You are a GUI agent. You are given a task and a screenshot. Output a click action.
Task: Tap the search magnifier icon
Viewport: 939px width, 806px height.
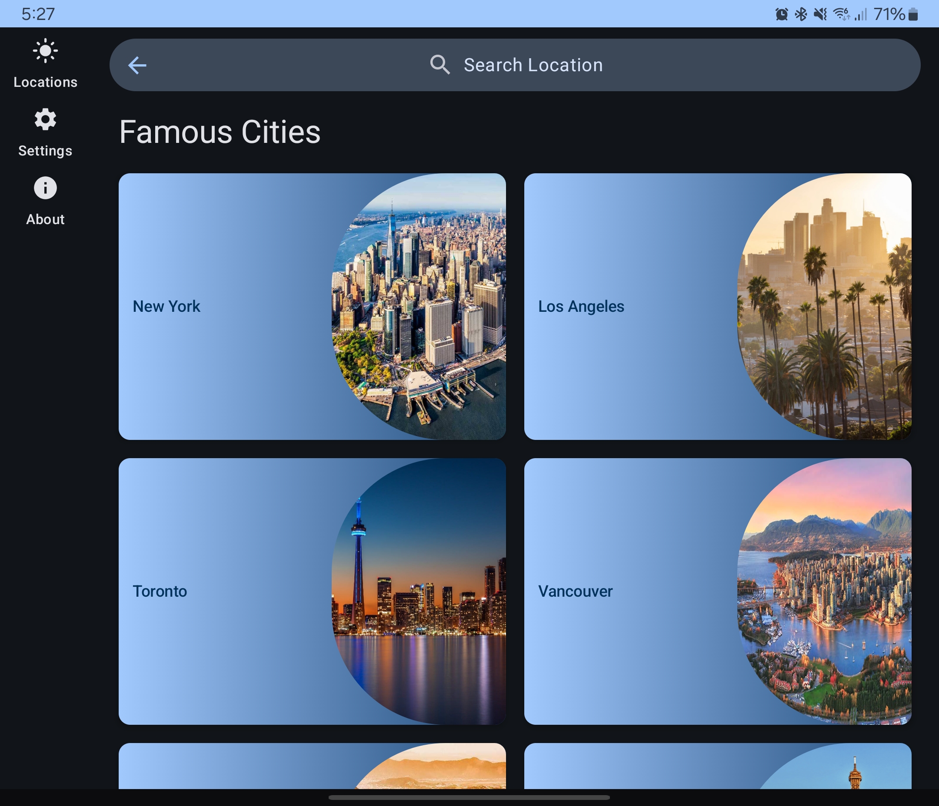[440, 65]
